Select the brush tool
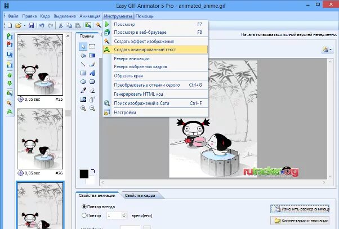This screenshot has height=229, width=339. pyautogui.click(x=92, y=64)
